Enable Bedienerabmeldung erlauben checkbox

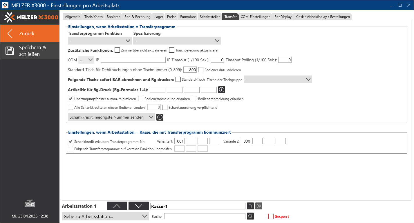pyautogui.click(x=194, y=99)
